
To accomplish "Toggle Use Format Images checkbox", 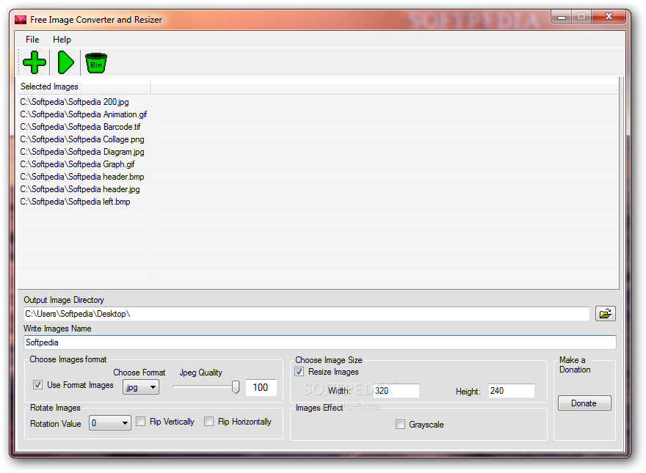I will pyautogui.click(x=37, y=384).
